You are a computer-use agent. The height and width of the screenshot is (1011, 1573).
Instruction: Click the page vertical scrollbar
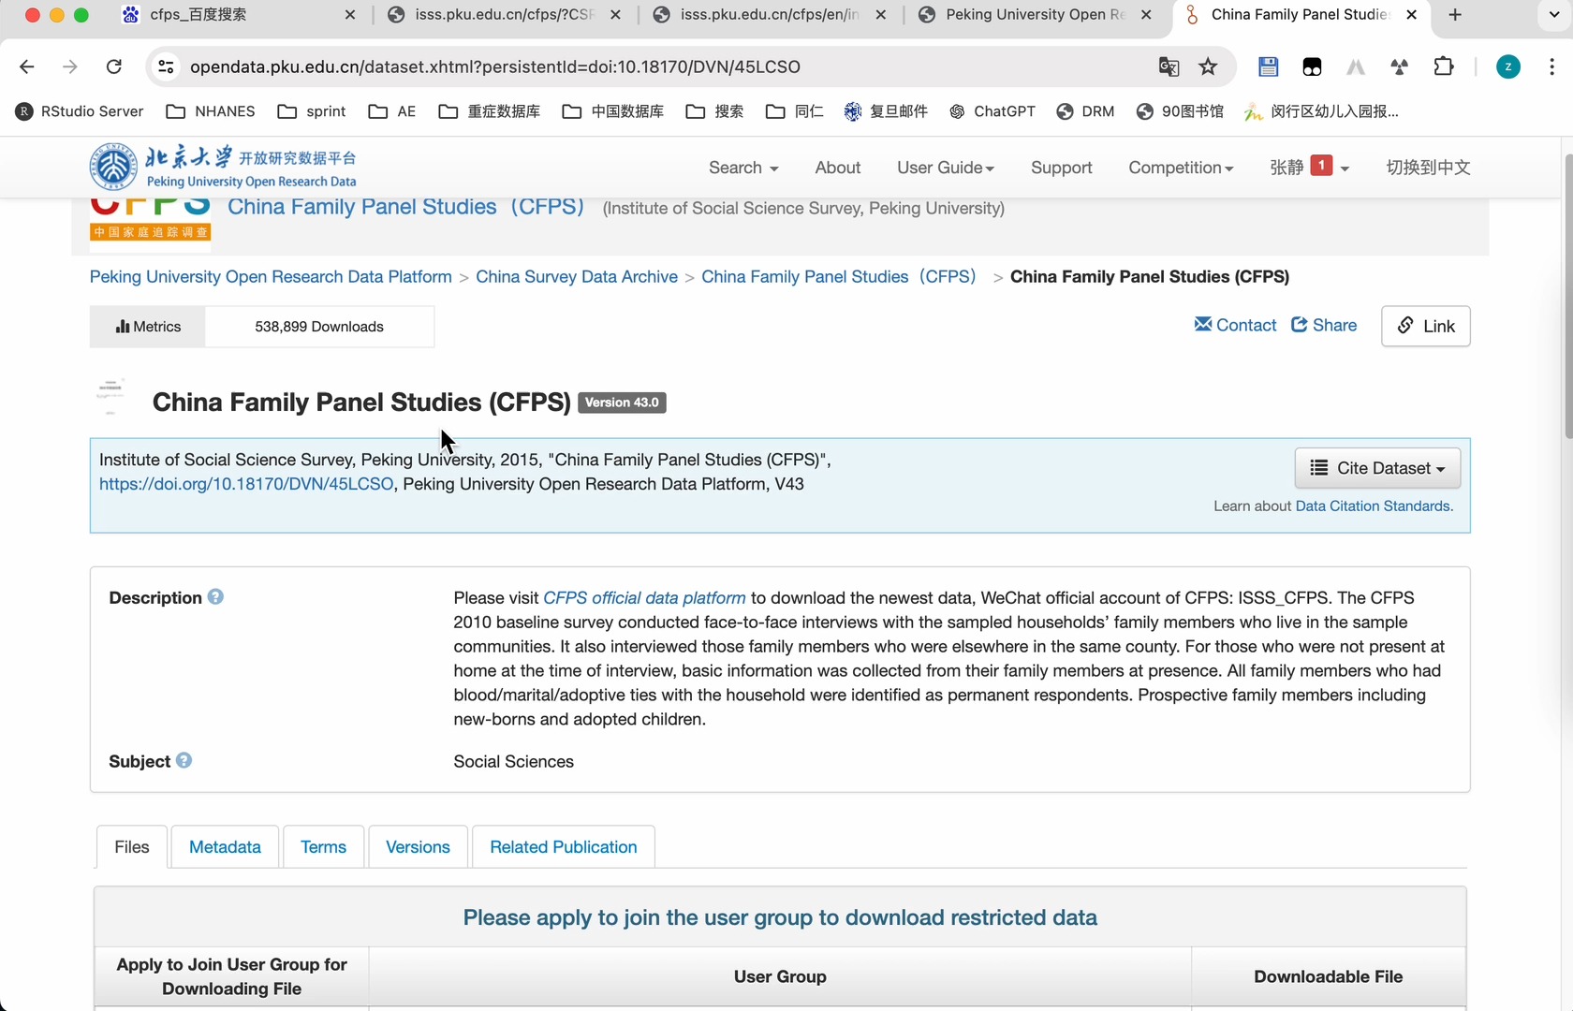pos(1567,296)
